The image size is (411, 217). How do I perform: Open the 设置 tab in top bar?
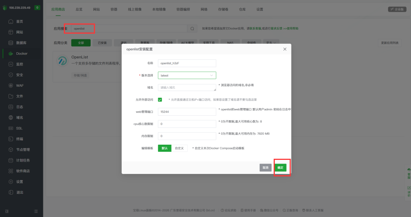tap(260, 9)
